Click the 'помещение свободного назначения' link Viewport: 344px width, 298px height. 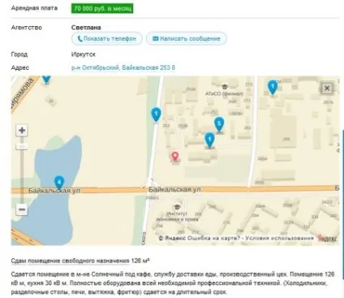tap(79, 261)
